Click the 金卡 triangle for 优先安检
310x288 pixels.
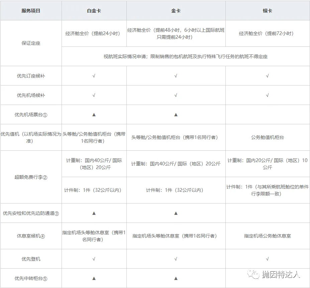click(x=176, y=213)
